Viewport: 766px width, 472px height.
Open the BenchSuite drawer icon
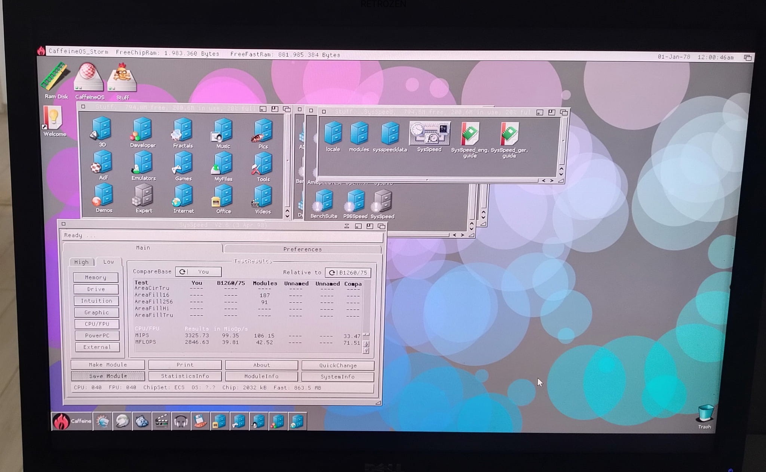point(324,201)
